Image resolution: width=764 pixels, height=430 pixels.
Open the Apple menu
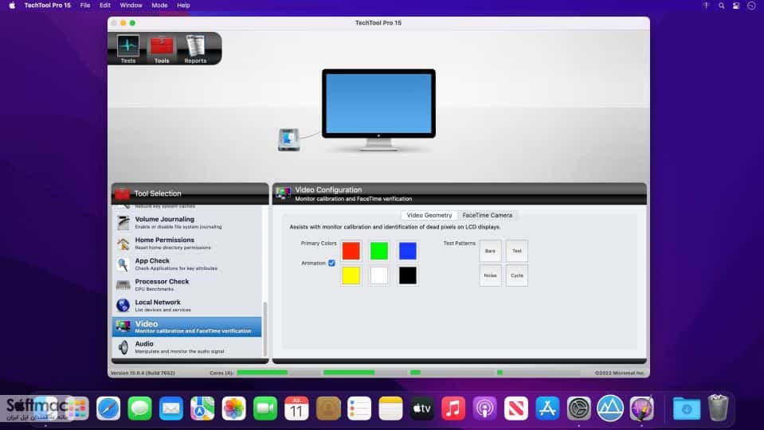tap(12, 6)
